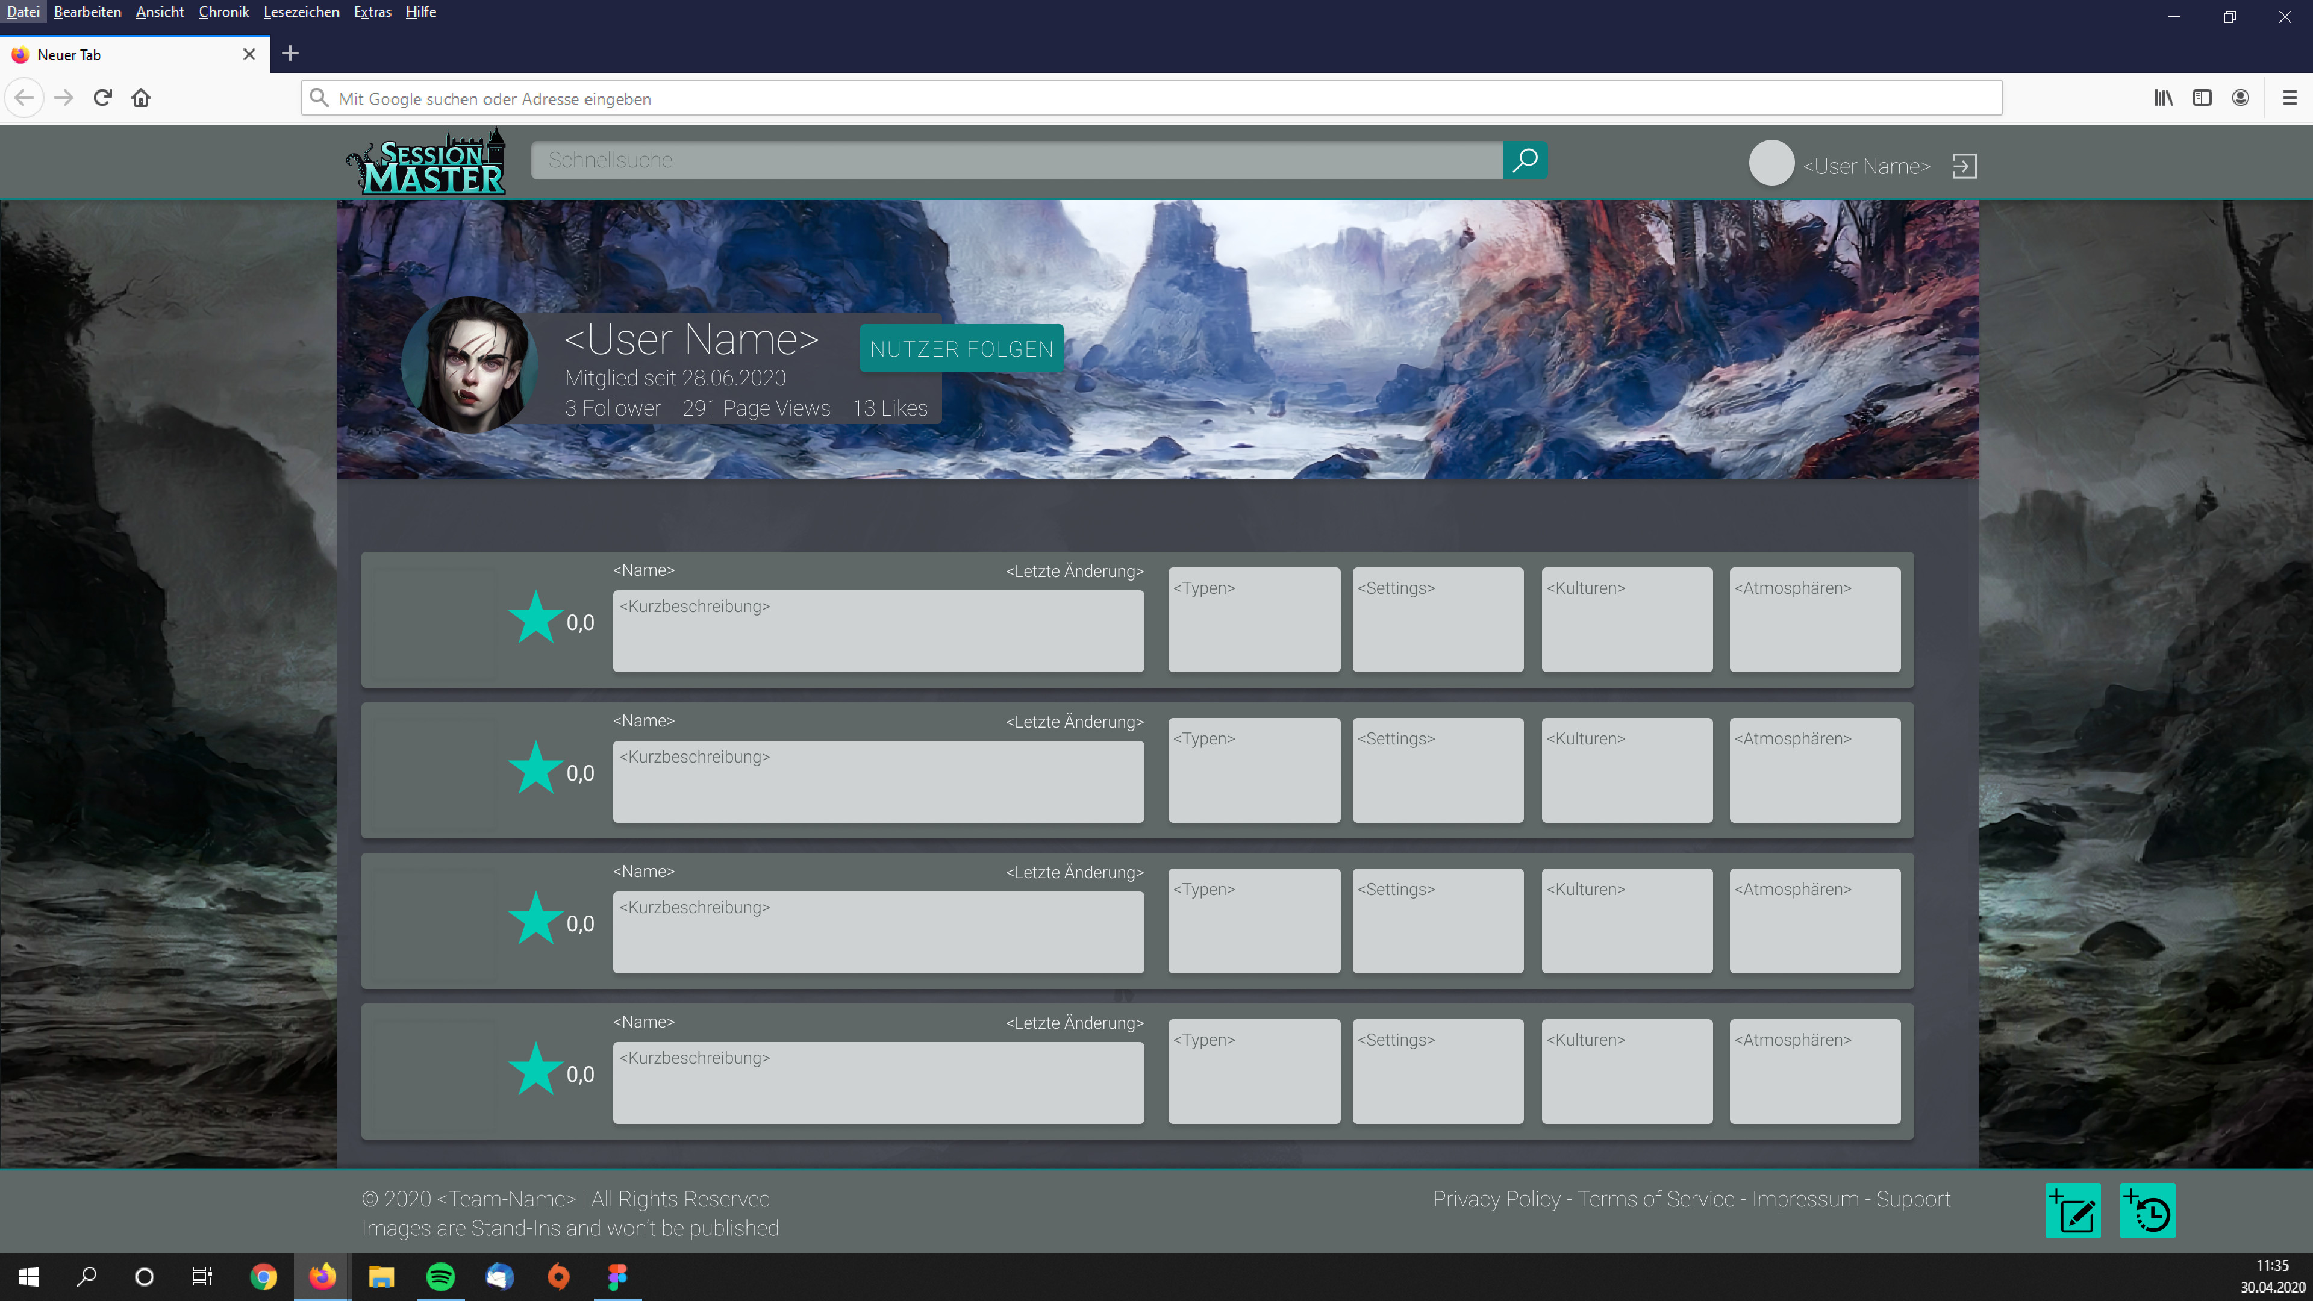Click the 291 Page Views count
The height and width of the screenshot is (1301, 2313).
(x=756, y=408)
